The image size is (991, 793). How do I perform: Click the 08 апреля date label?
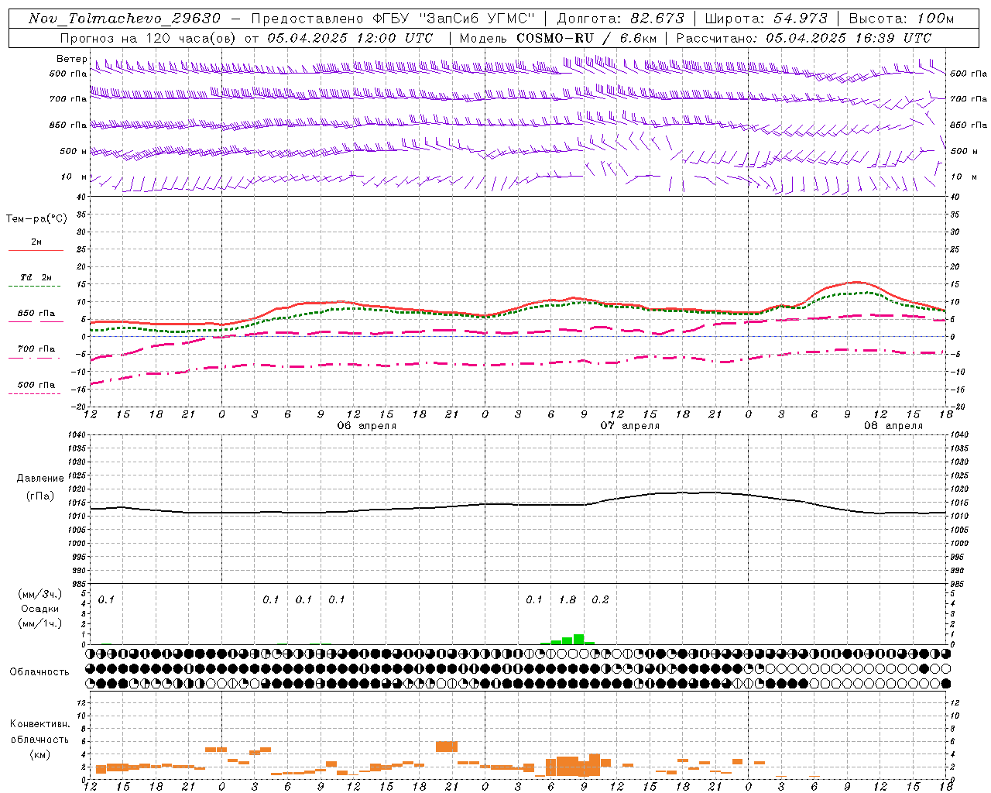pos(893,426)
